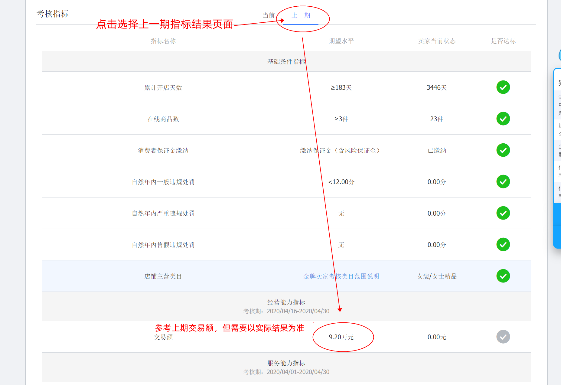Click the <12.00分 expected value
The image size is (561, 385).
coord(341,182)
